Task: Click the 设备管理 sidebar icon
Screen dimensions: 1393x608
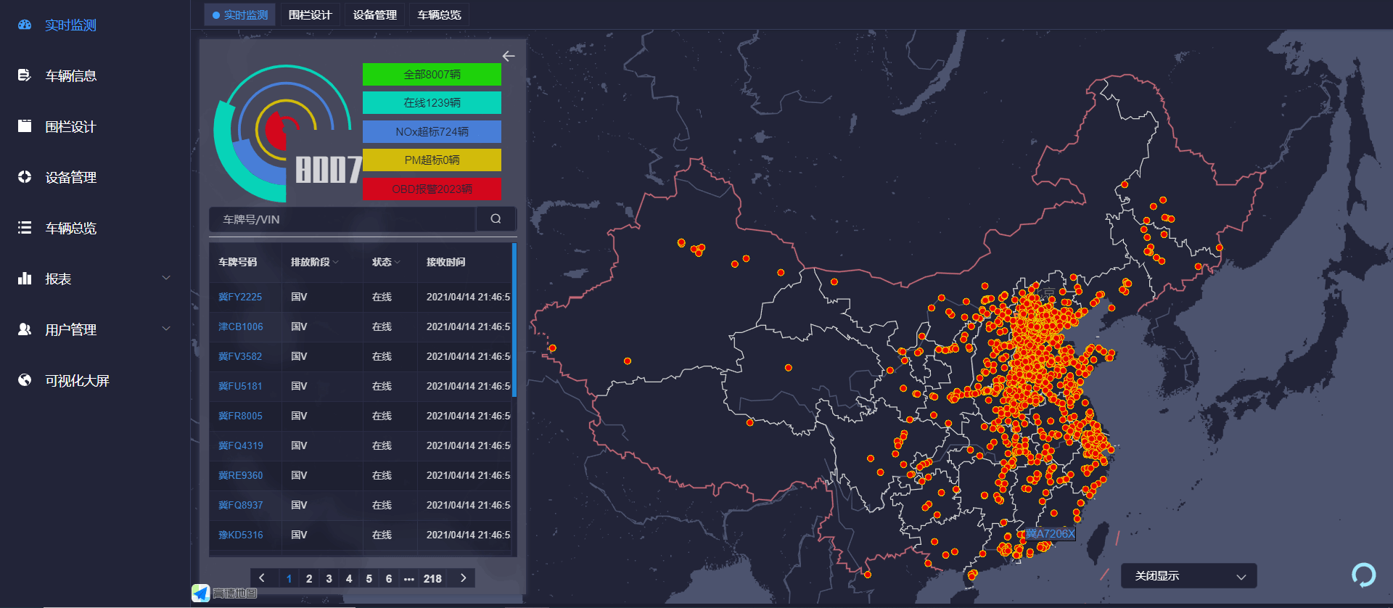Action: (x=25, y=177)
